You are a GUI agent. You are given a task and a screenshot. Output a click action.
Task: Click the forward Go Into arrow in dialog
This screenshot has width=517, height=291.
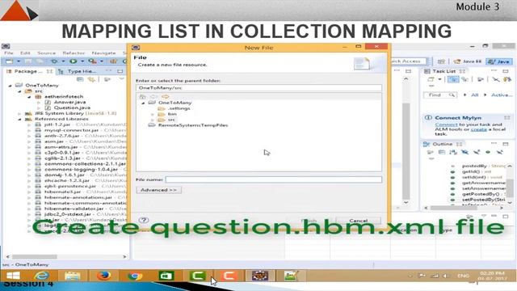pos(165,97)
